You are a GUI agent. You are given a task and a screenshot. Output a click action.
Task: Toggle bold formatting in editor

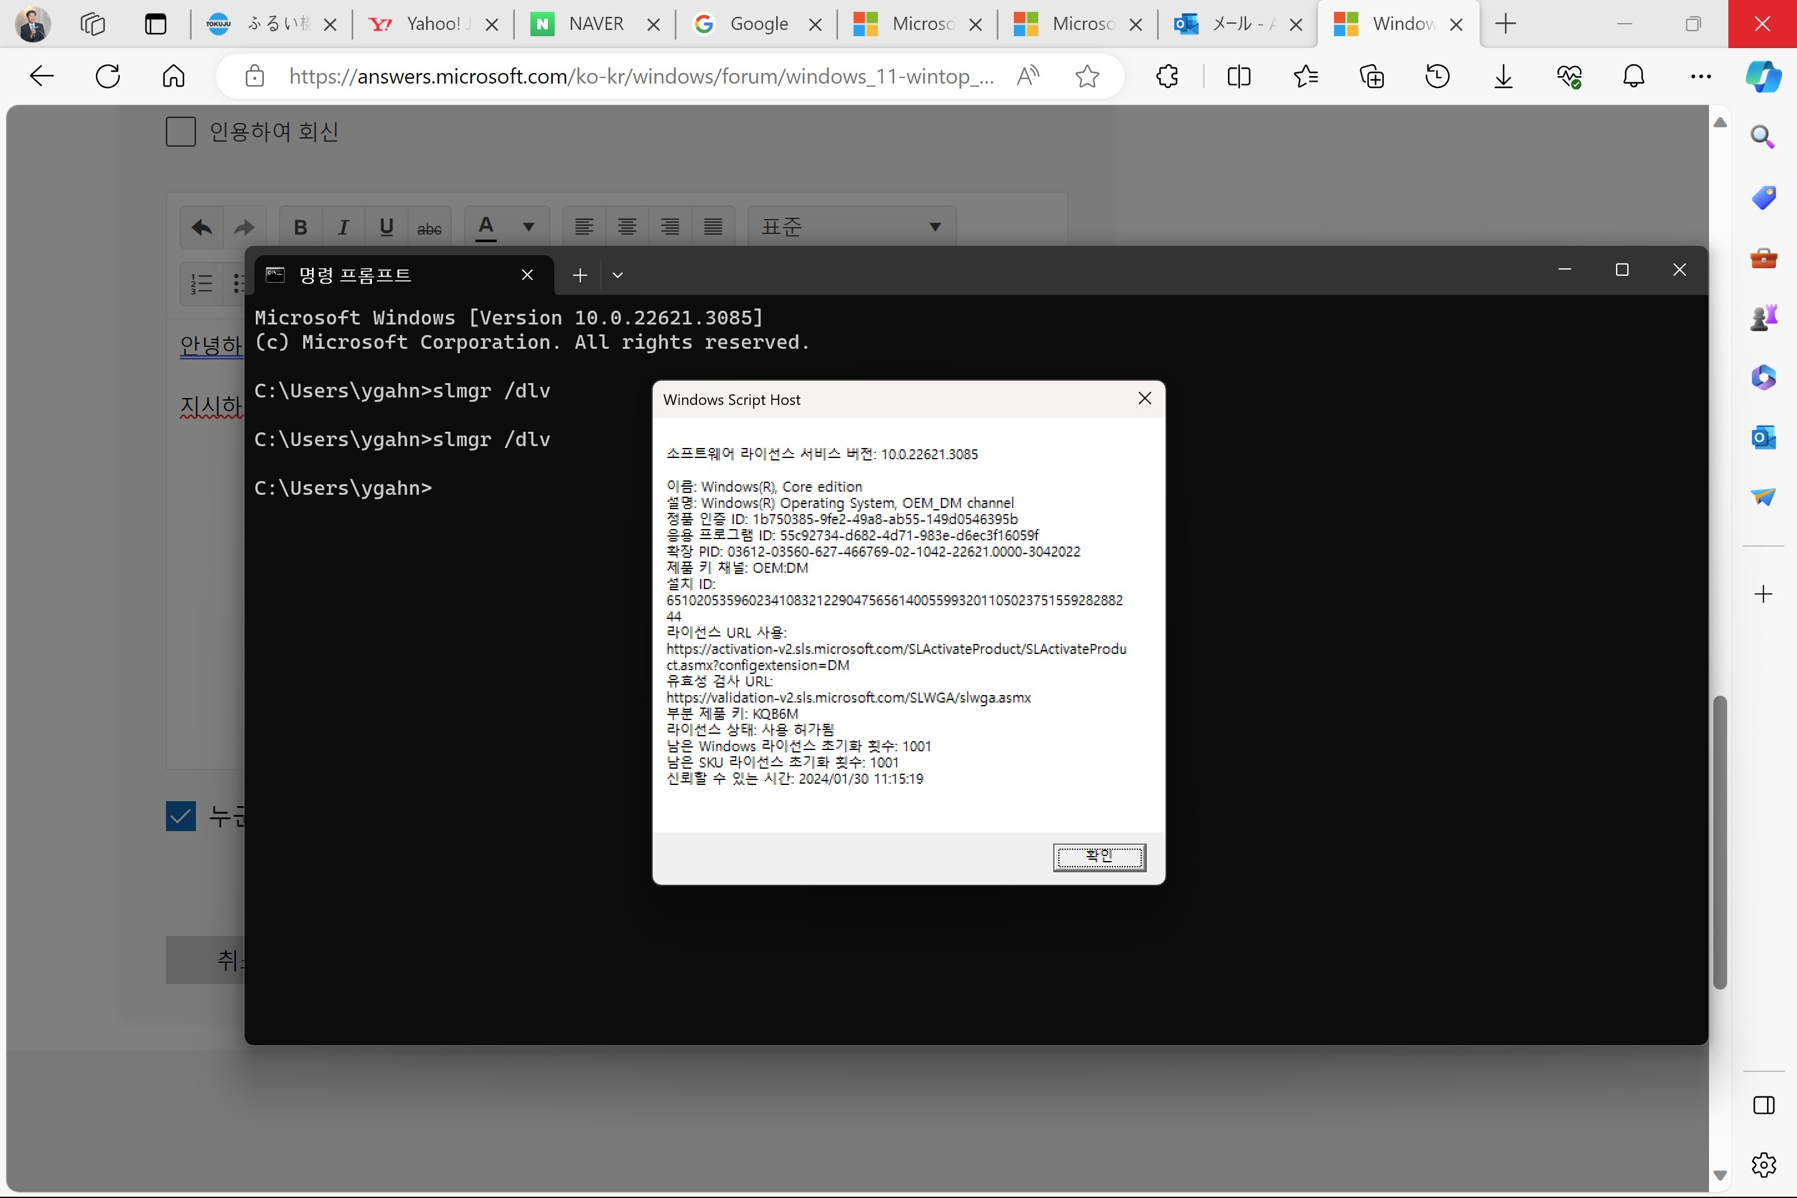pyautogui.click(x=300, y=227)
